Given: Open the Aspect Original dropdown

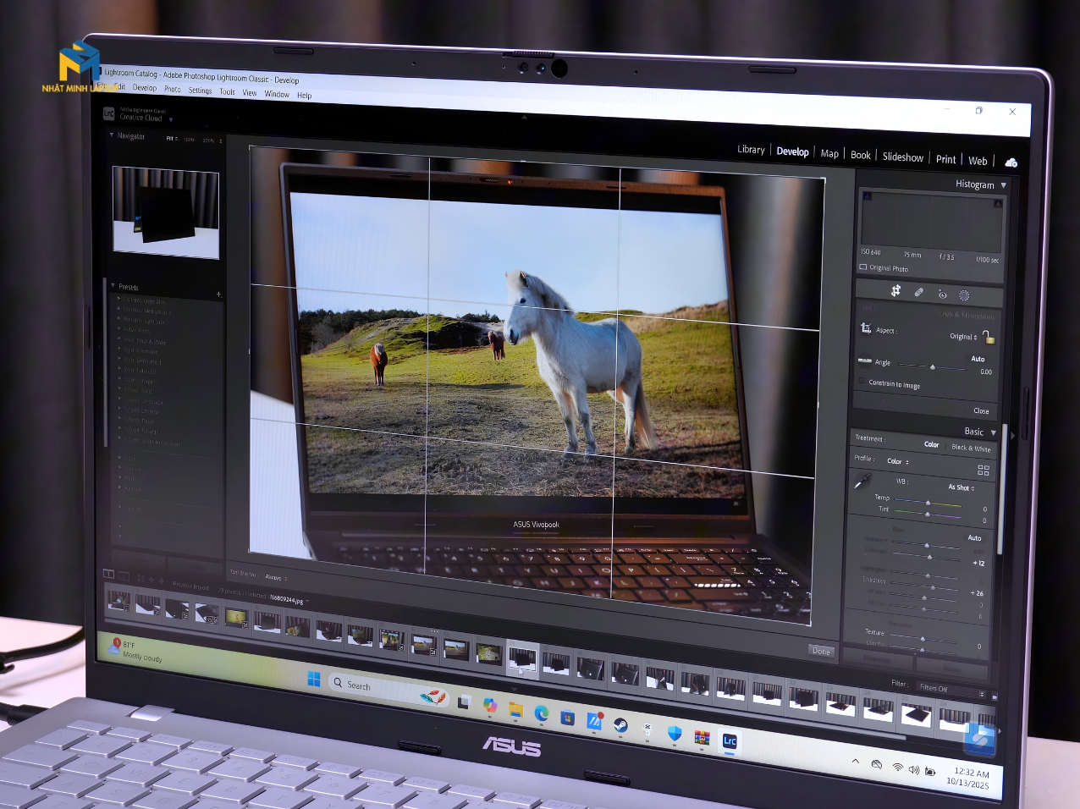Looking at the screenshot, I should pos(963,336).
